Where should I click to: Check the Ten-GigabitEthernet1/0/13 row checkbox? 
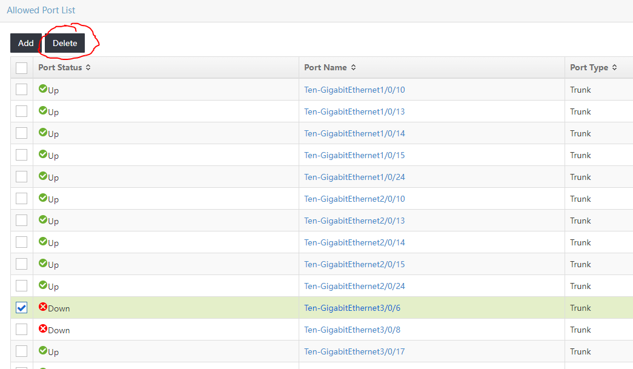click(x=22, y=111)
